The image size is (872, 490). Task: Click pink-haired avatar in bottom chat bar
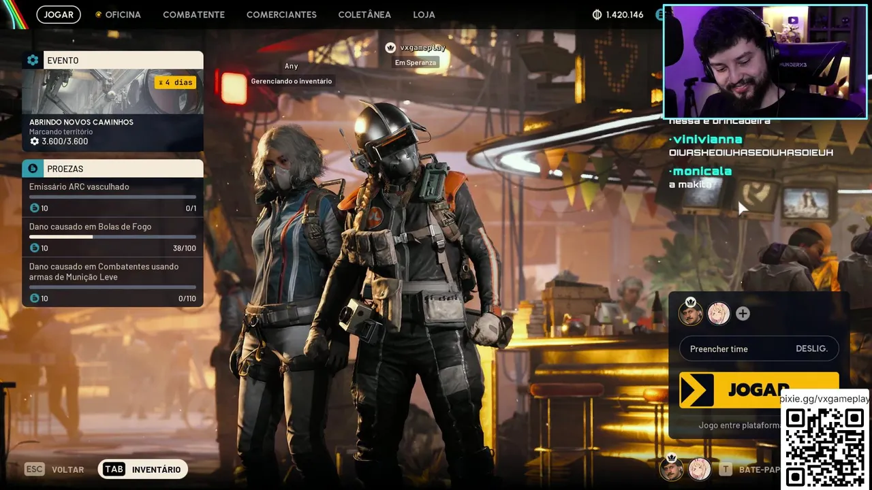pyautogui.click(x=700, y=469)
